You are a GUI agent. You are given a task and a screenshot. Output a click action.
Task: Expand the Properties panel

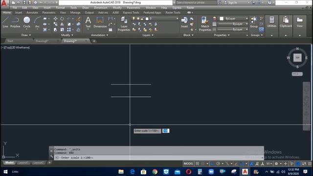click(x=222, y=35)
